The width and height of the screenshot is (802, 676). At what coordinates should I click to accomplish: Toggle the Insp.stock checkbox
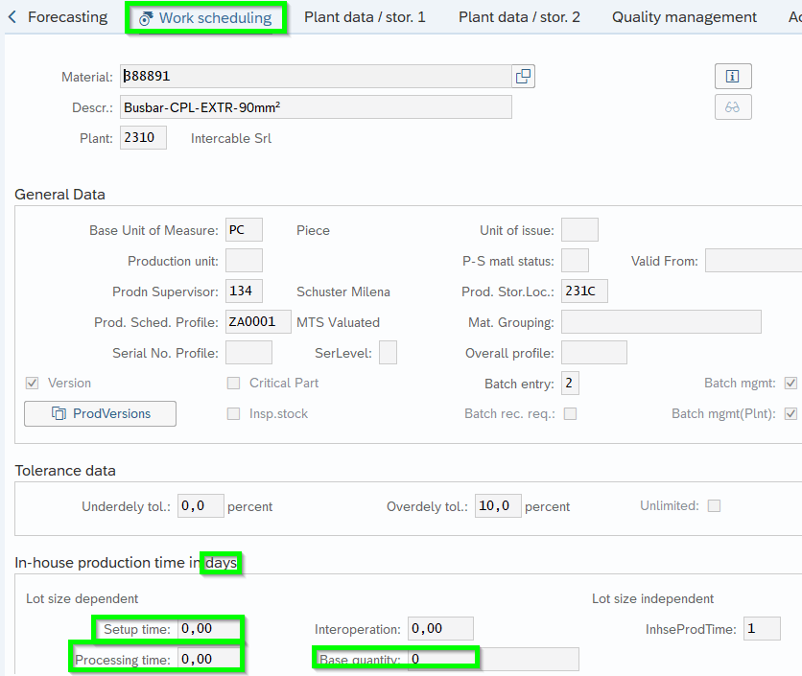233,414
